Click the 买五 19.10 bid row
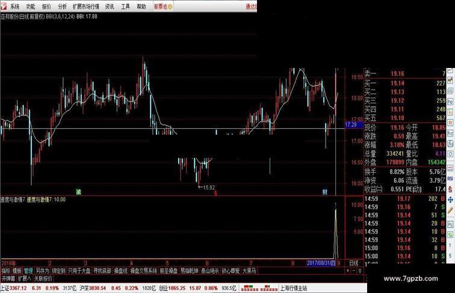455x293 pixels. (x=405, y=118)
